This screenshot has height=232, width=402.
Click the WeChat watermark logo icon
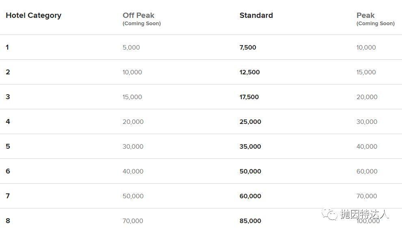[330, 215]
